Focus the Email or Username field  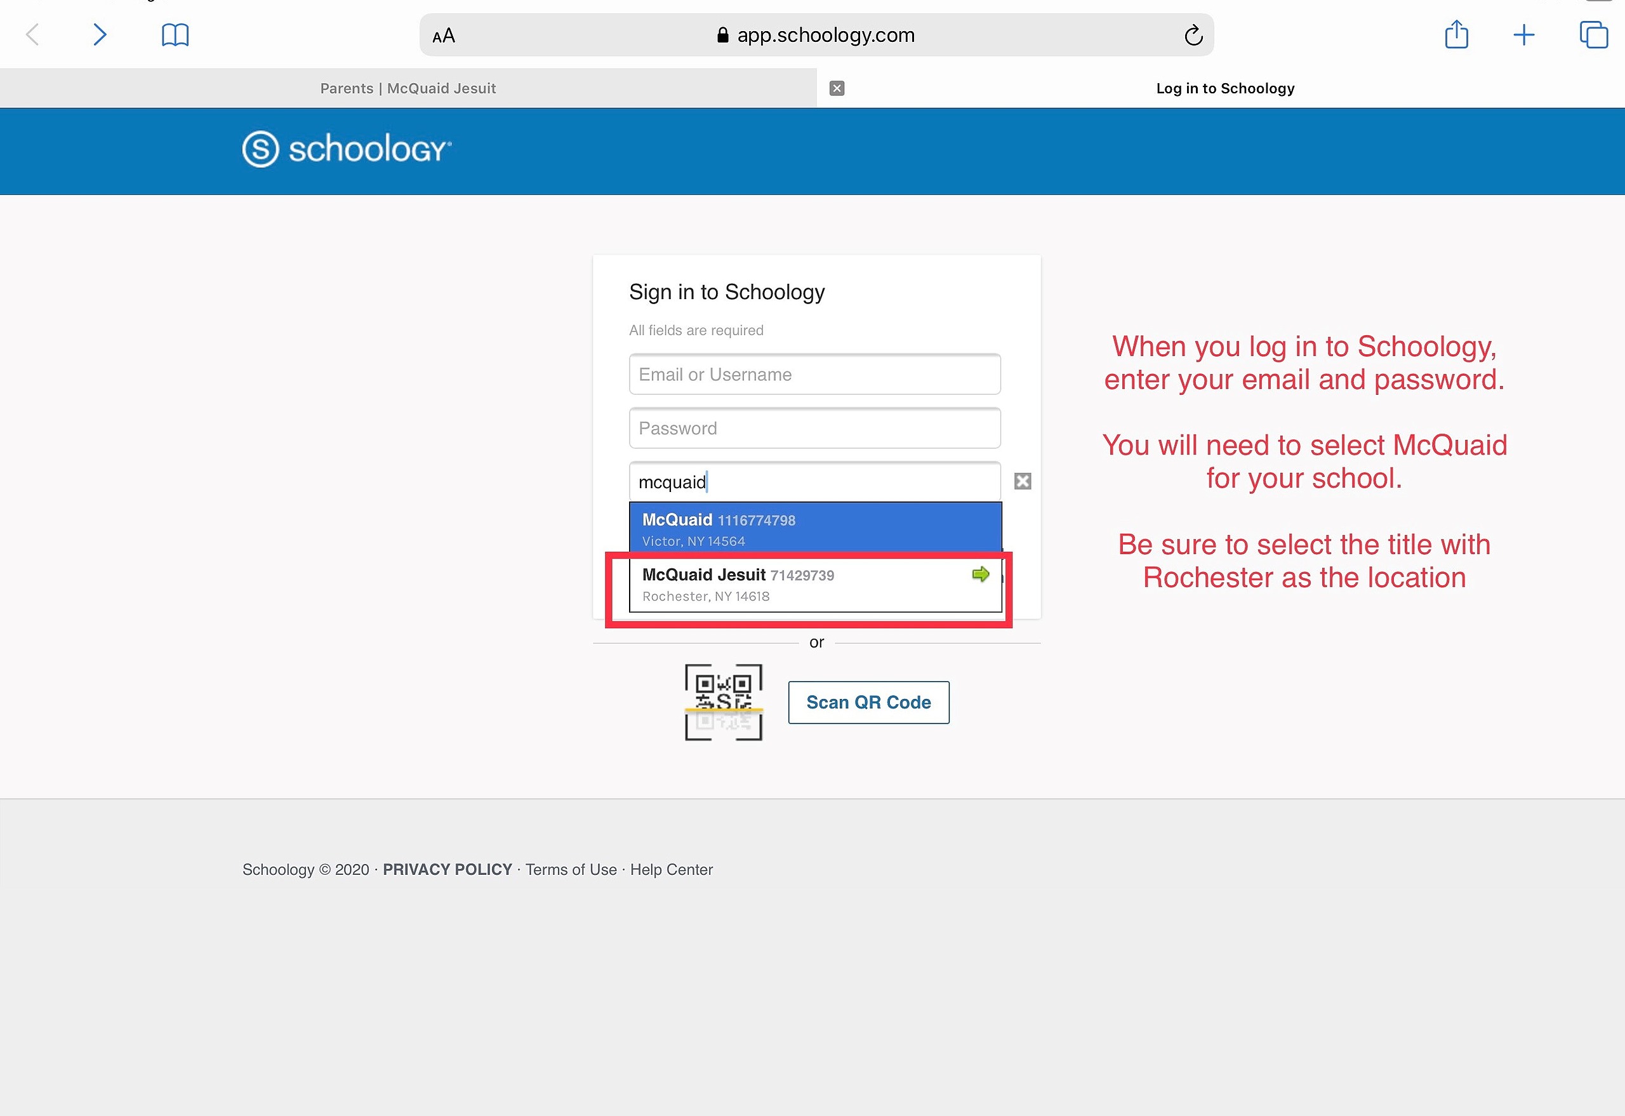(814, 374)
